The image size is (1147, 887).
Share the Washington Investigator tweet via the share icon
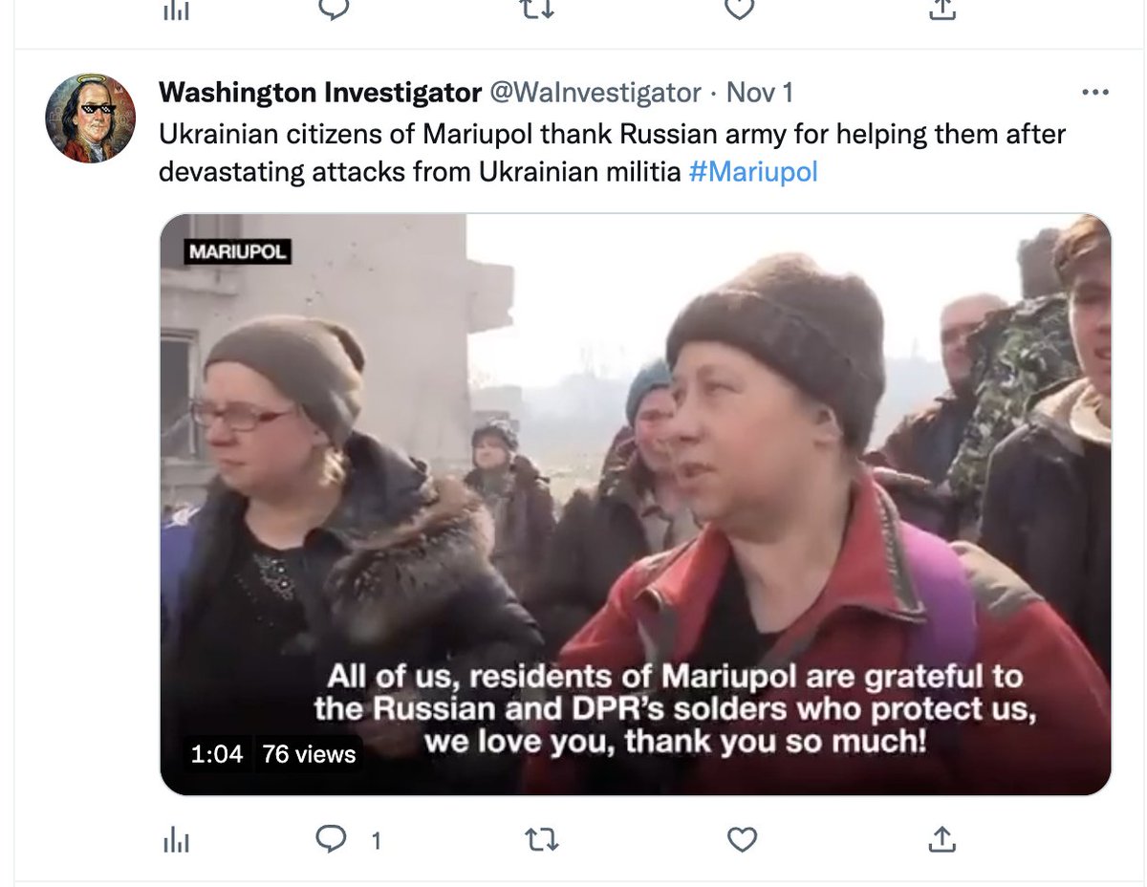pyautogui.click(x=941, y=839)
